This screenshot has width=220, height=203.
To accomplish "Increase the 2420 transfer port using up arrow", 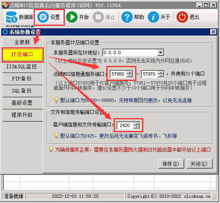I will [136, 124].
